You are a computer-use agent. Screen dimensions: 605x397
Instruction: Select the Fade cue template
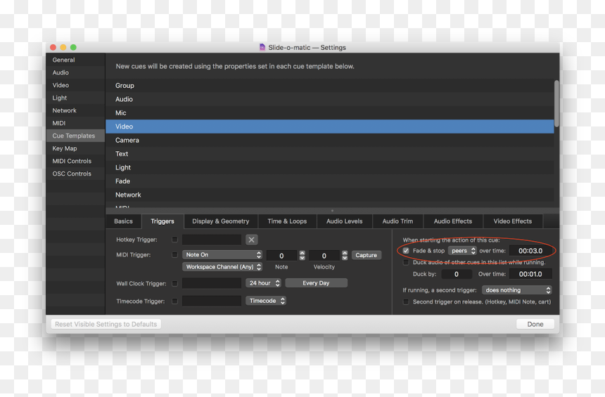(x=330, y=181)
